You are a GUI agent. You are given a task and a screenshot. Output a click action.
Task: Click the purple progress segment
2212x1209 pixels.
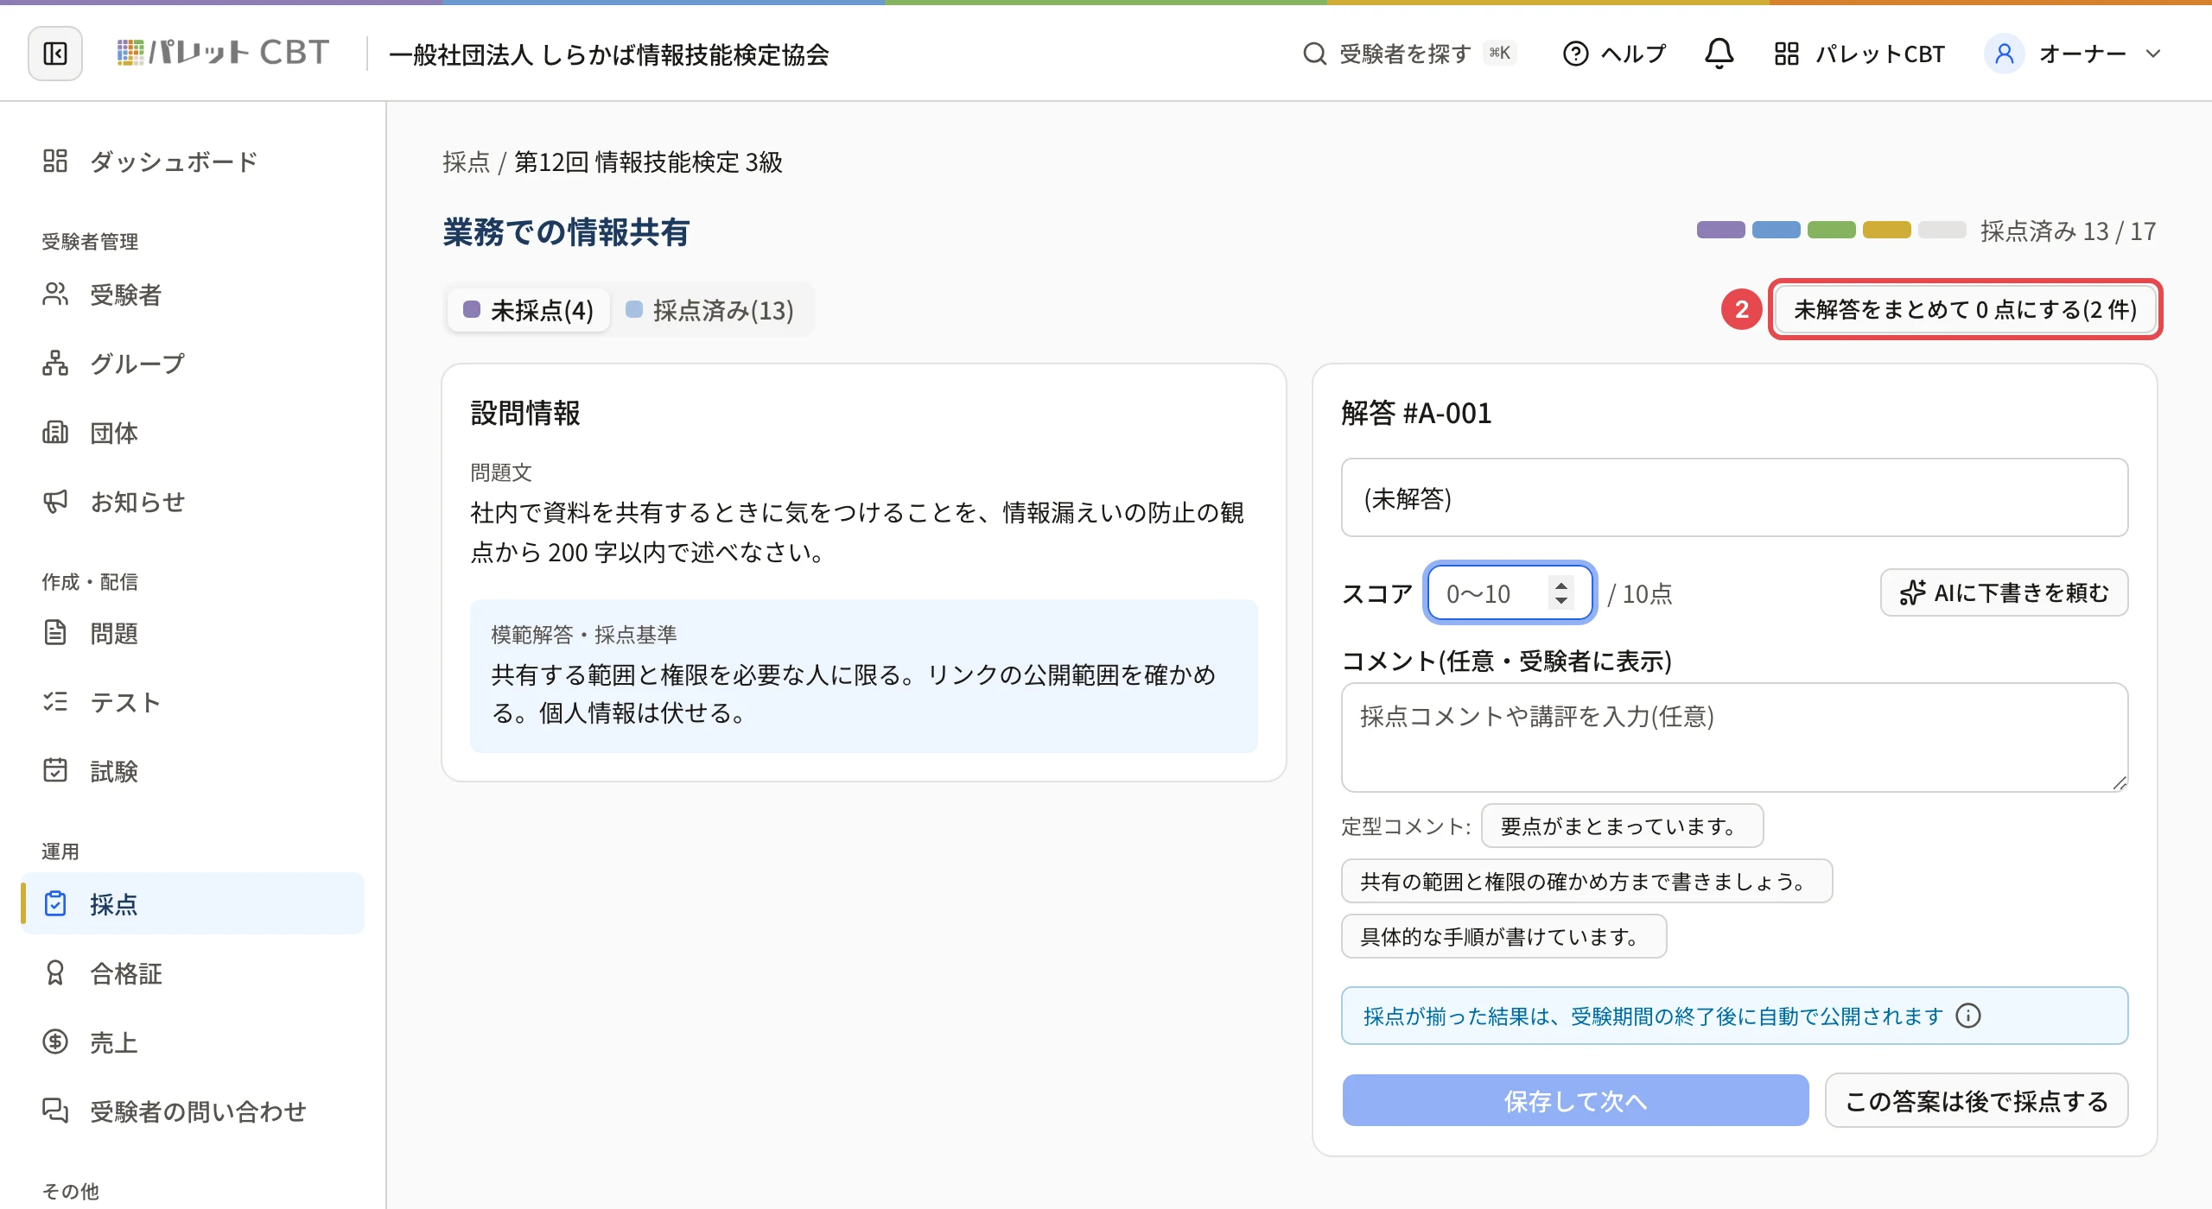1720,230
